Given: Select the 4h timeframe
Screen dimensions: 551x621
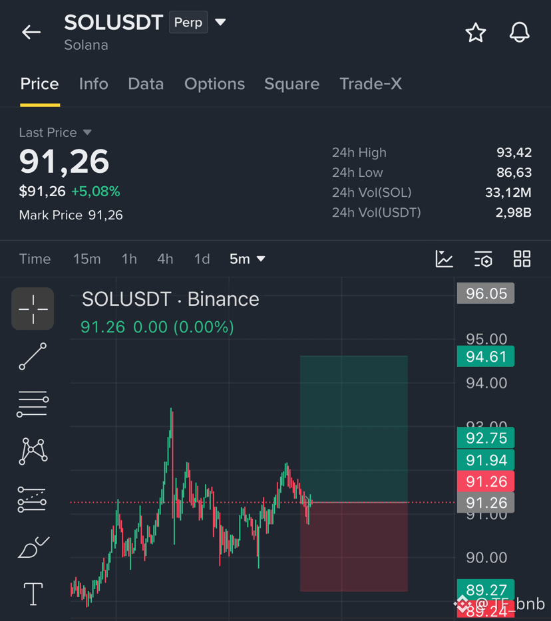Looking at the screenshot, I should click(x=165, y=259).
